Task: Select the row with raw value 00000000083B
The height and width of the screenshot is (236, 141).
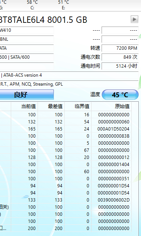Action: (66, 136)
